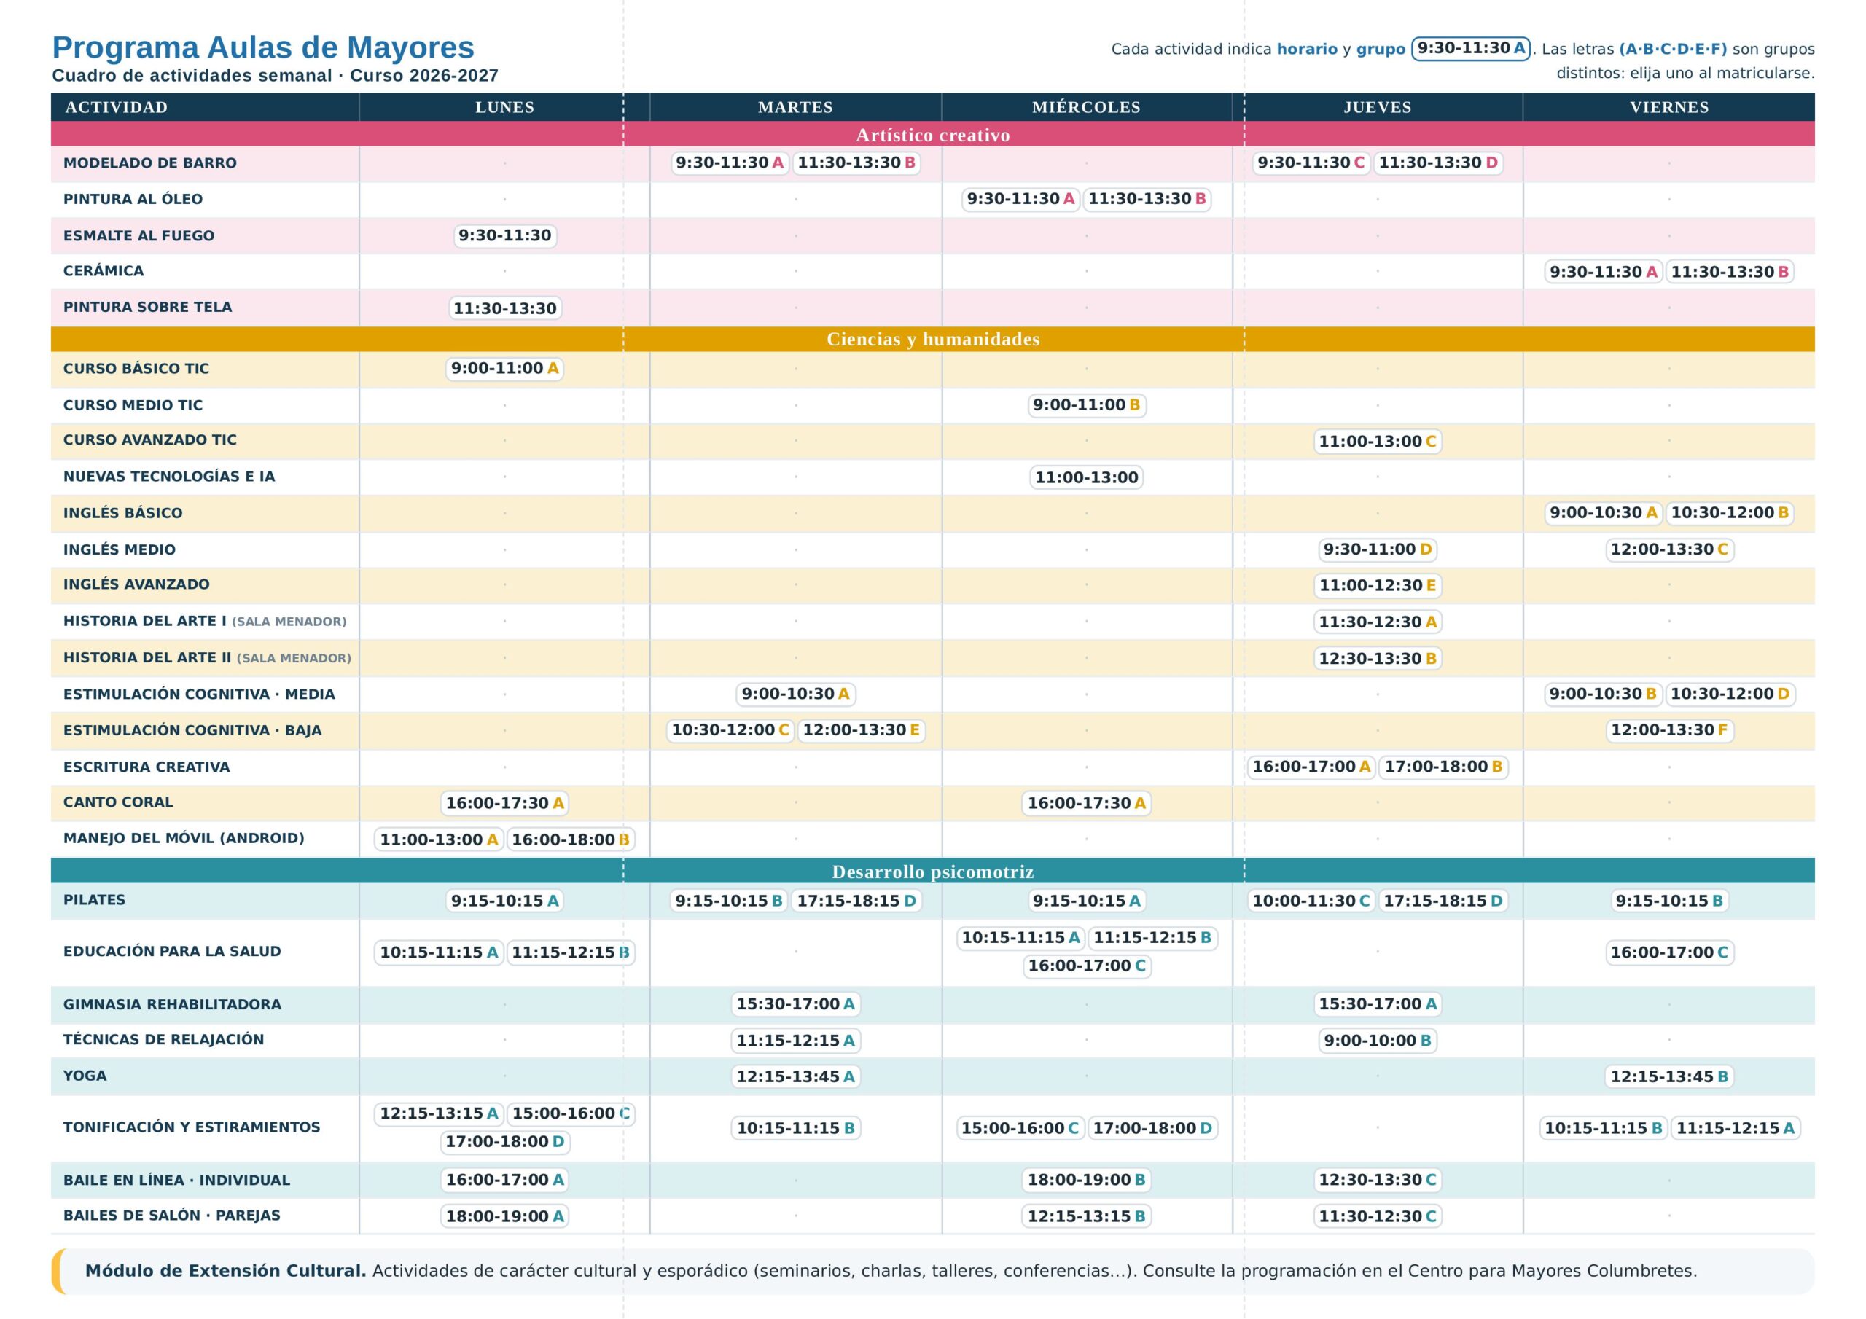The image size is (1866, 1319).
Task: Select Curso Avanzado TIC 11:00-13:00 C
Action: coord(1378,442)
